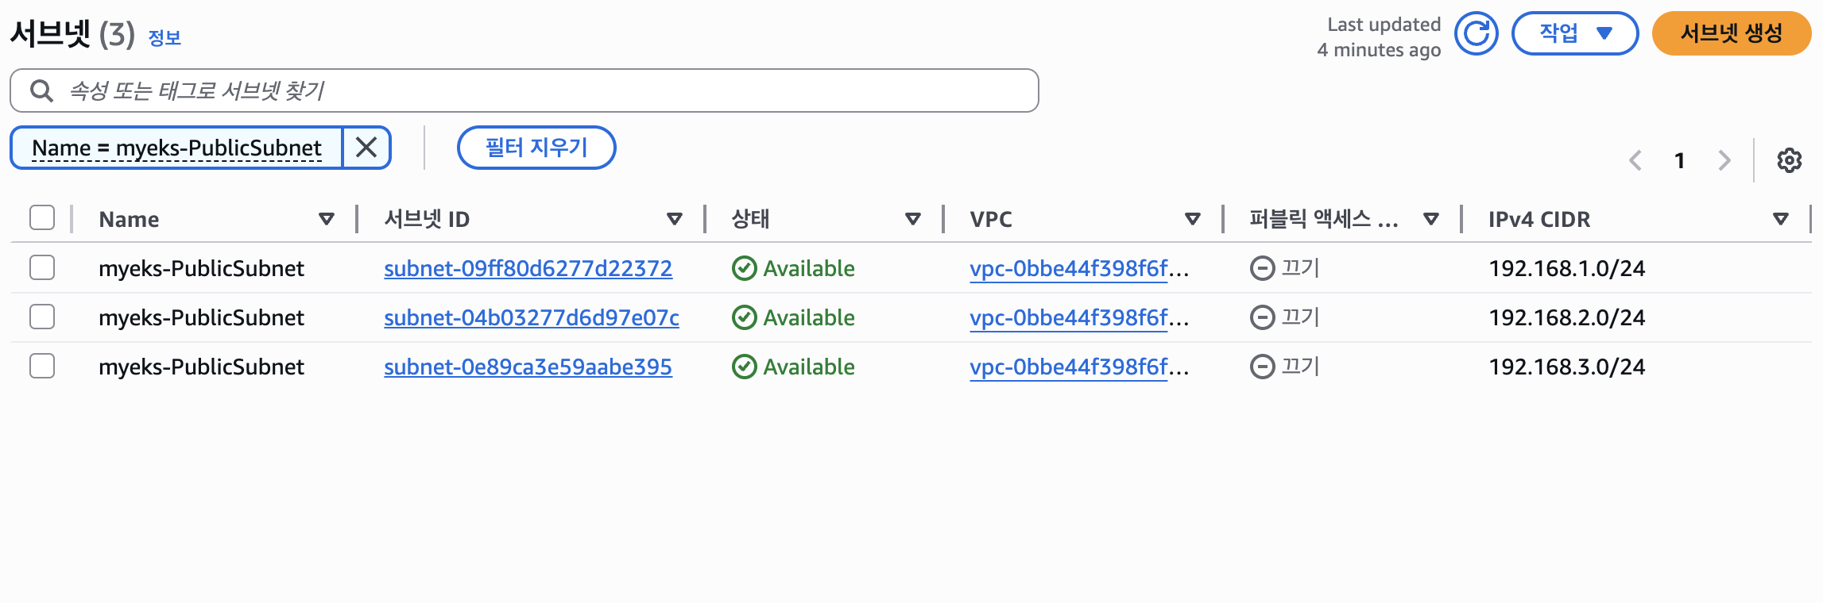Remove the Name = myeks-PublicSubnet filter
Viewport: 1823px width, 603px height.
pyautogui.click(x=366, y=148)
